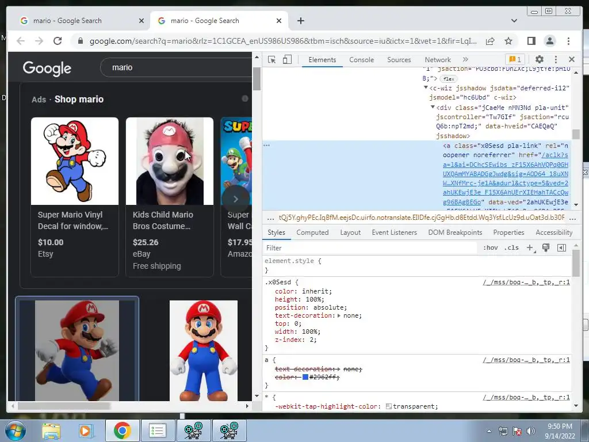Click the styles Filter input field
Image resolution: width=589 pixels, height=442 pixels.
coord(370,248)
